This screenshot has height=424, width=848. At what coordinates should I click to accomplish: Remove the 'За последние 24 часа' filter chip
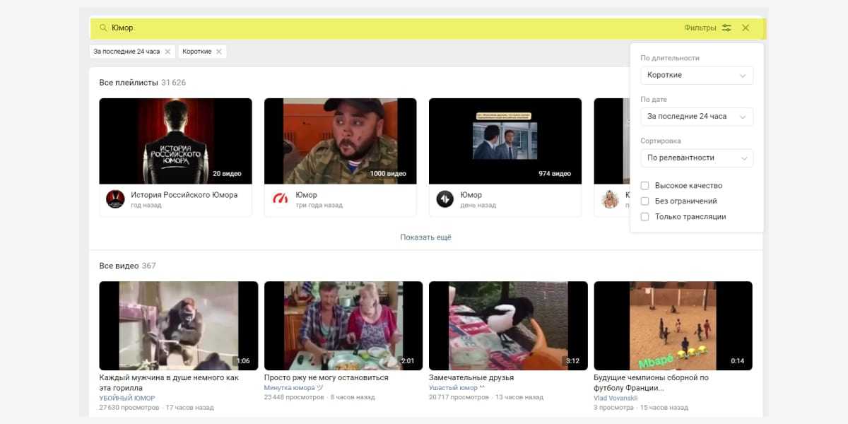click(x=167, y=52)
